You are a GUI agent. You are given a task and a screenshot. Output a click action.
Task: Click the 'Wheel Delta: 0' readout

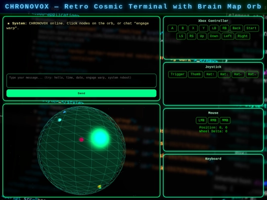pos(213,131)
